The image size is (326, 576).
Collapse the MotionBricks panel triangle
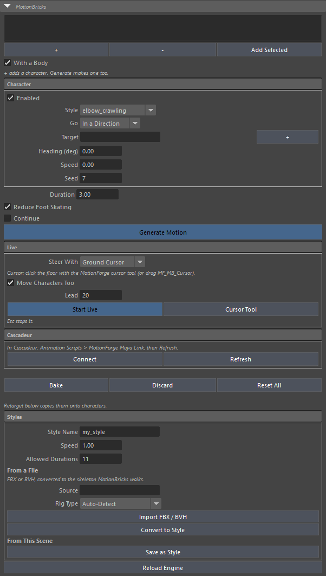tap(8, 6)
